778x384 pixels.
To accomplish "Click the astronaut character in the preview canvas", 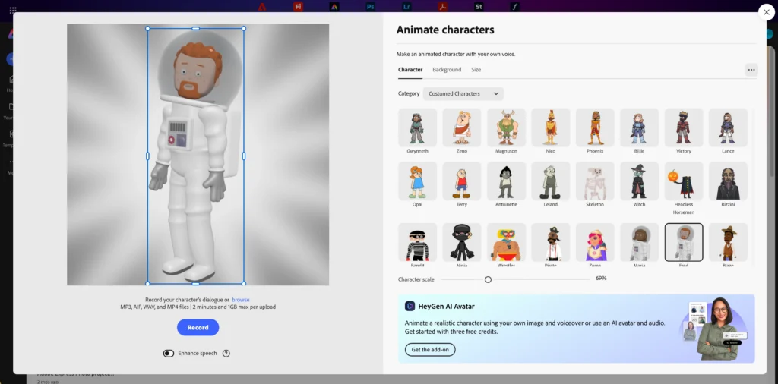I will pyautogui.click(x=195, y=156).
